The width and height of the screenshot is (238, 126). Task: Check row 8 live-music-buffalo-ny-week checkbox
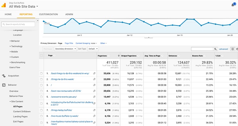(x=41, y=116)
